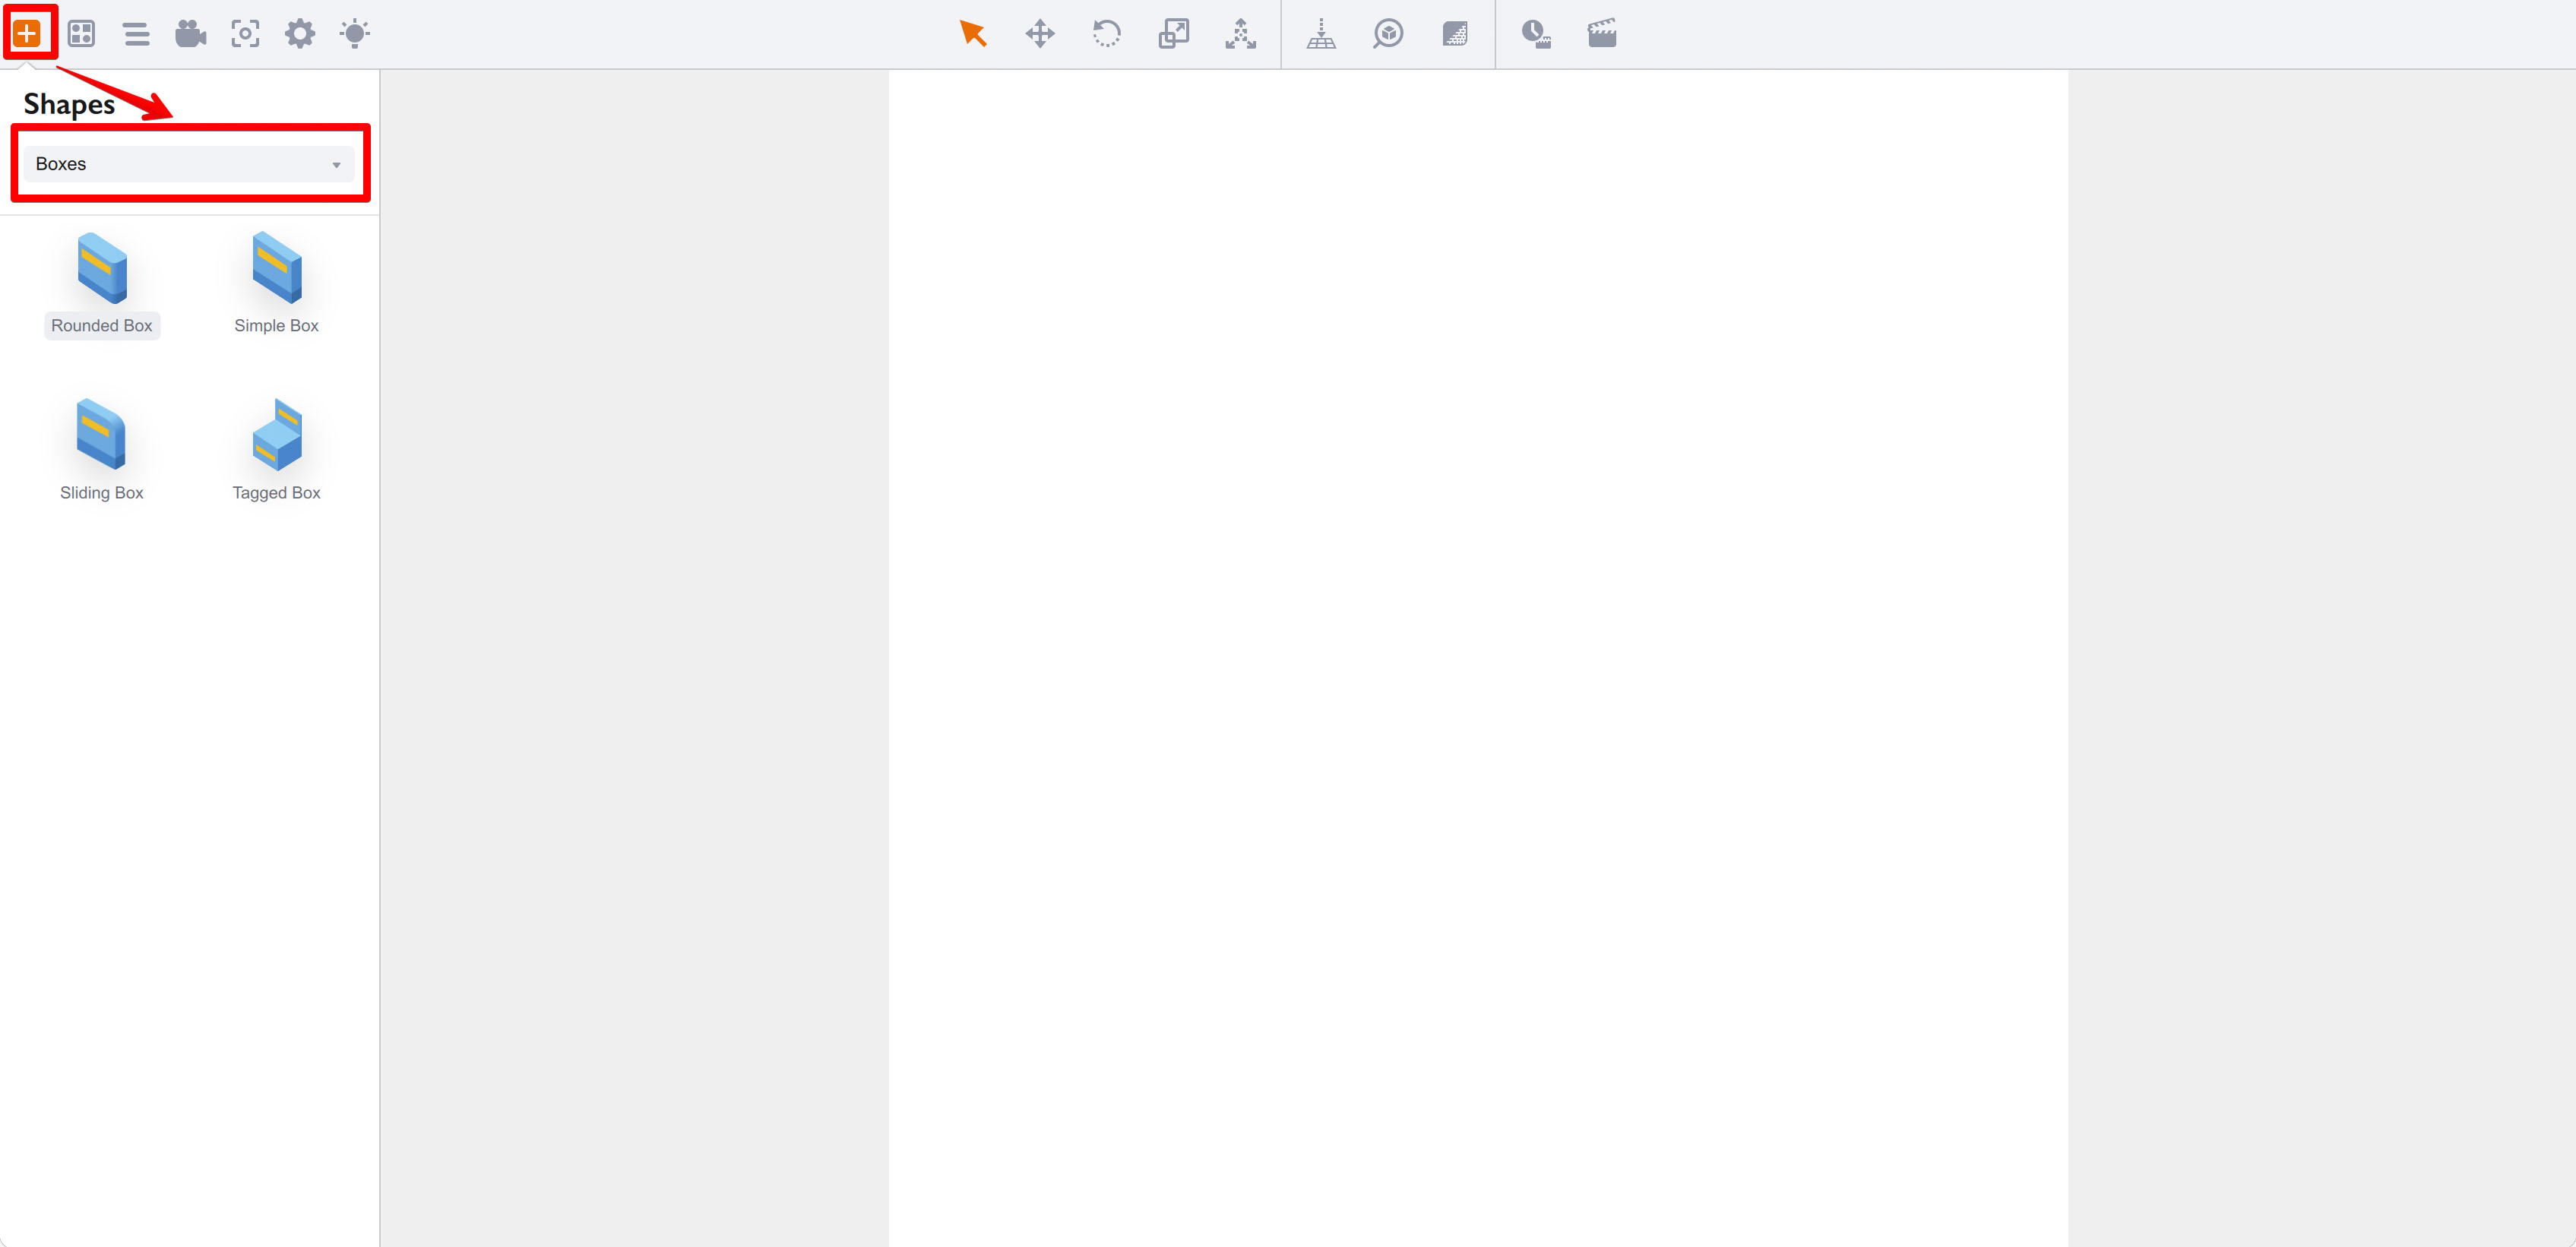Click the drop-to-floor grid icon
The width and height of the screenshot is (2576, 1247).
point(1321,34)
